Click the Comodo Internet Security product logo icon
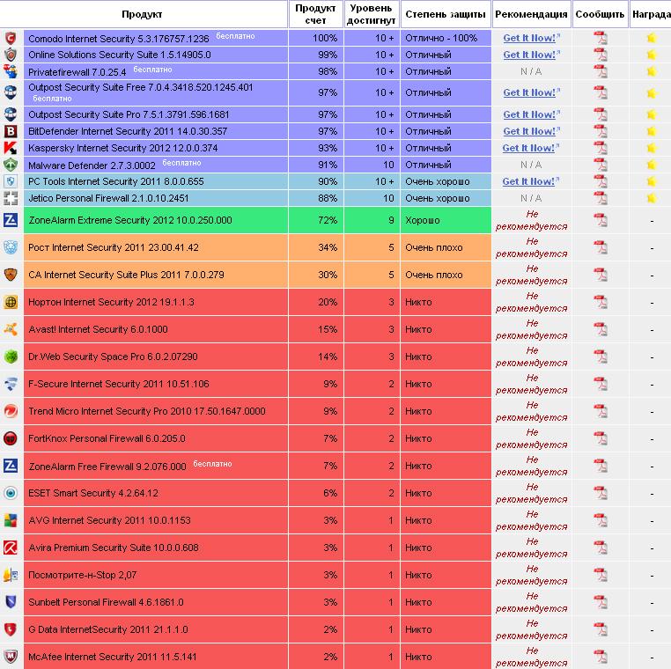The height and width of the screenshot is (669, 671). click(x=11, y=38)
